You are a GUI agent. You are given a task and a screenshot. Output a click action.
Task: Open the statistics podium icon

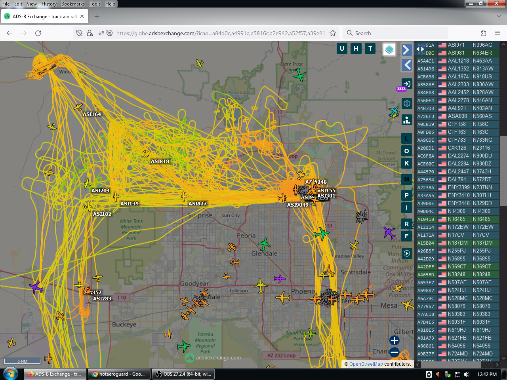pos(407,120)
